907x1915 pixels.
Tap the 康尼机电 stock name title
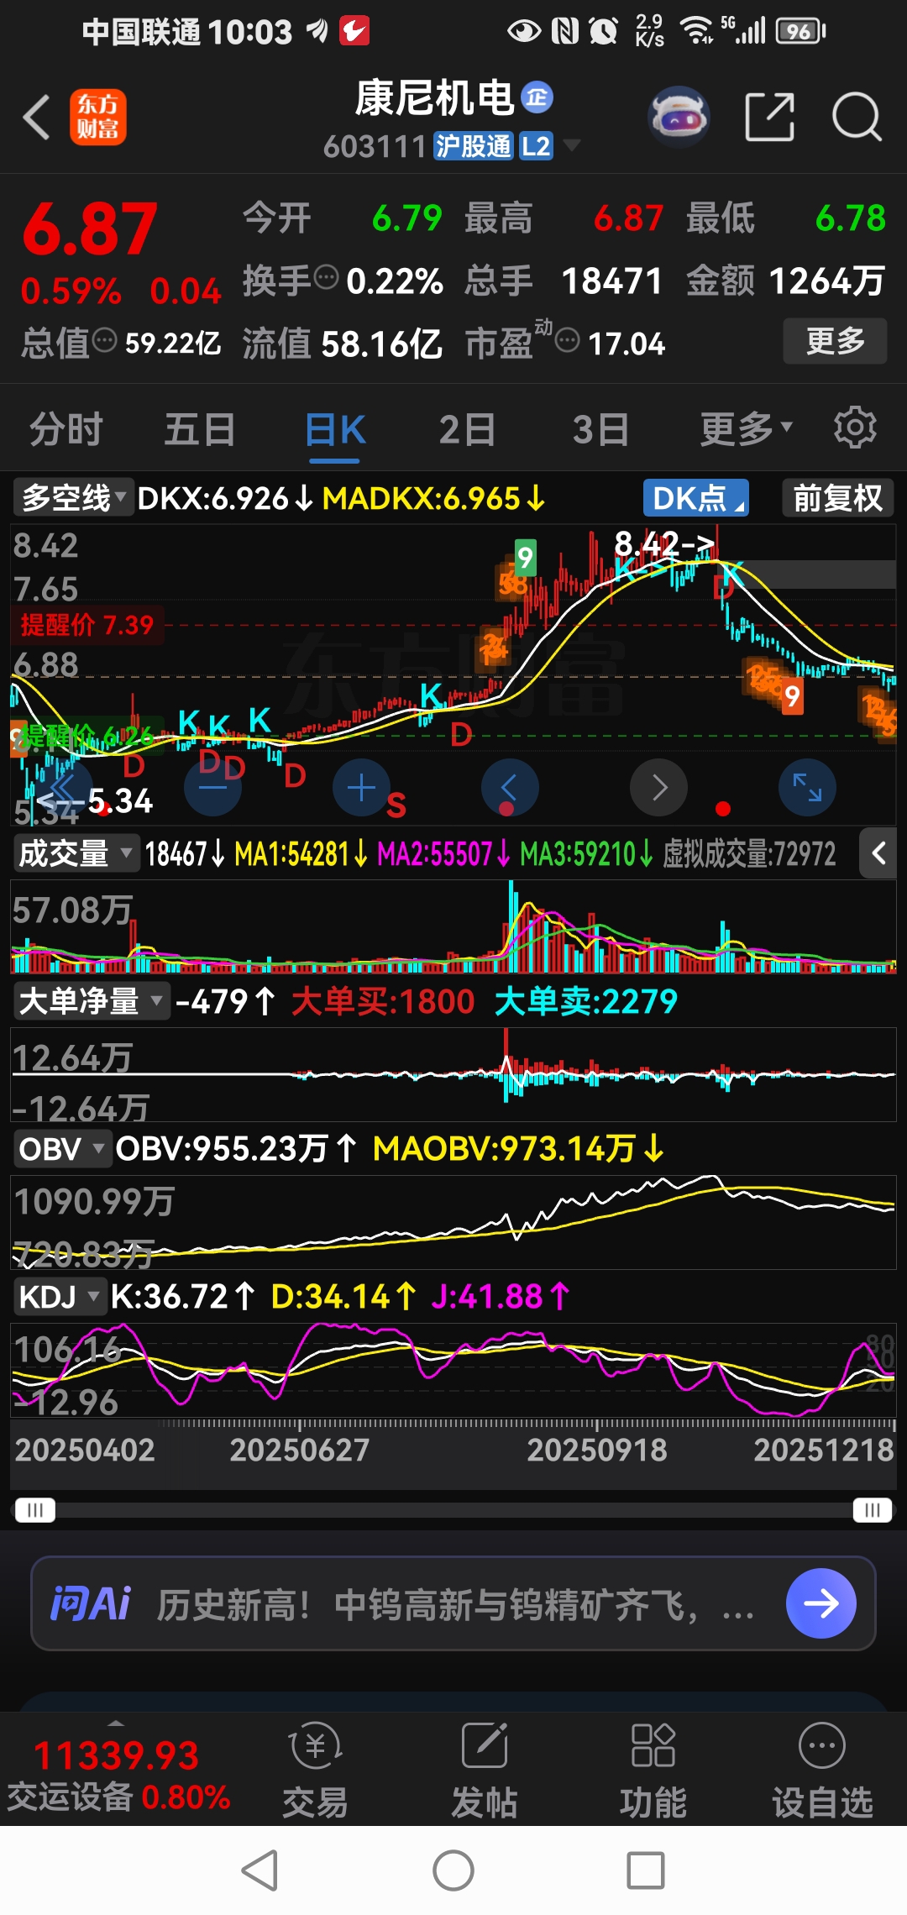pyautogui.click(x=434, y=98)
